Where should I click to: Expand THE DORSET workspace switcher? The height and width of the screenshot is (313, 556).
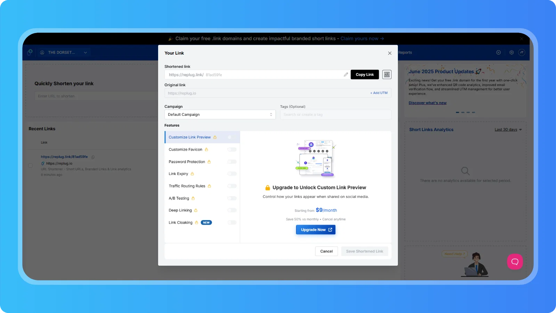click(64, 53)
